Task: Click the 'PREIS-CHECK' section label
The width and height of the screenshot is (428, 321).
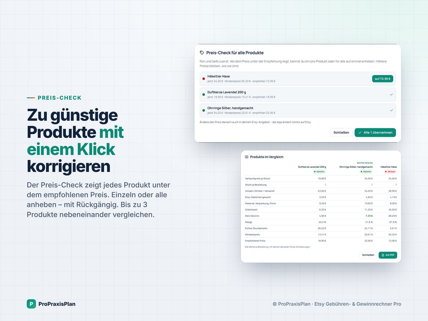Action: pos(59,98)
